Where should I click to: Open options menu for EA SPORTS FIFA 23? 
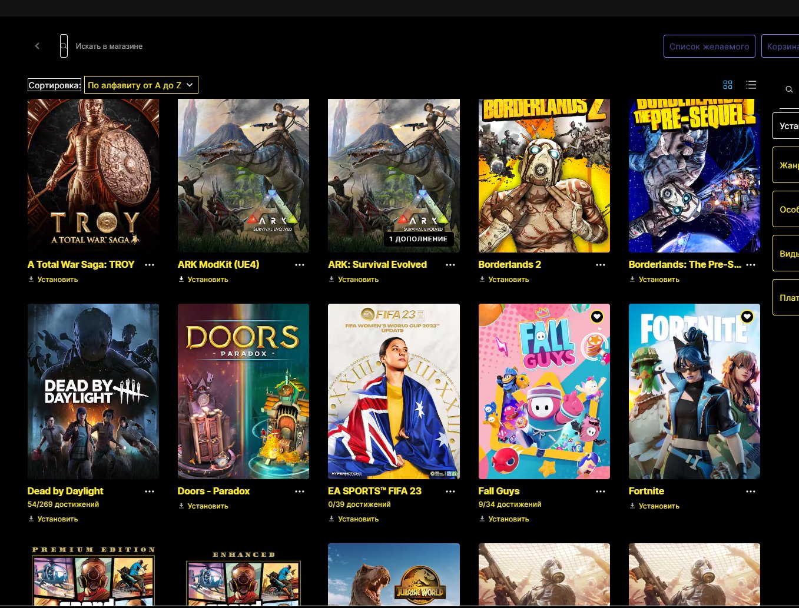450,491
